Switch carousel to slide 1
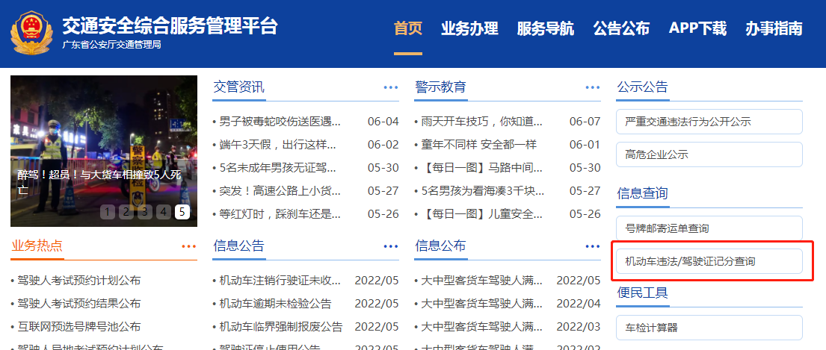This screenshot has width=826, height=350. coord(108,213)
